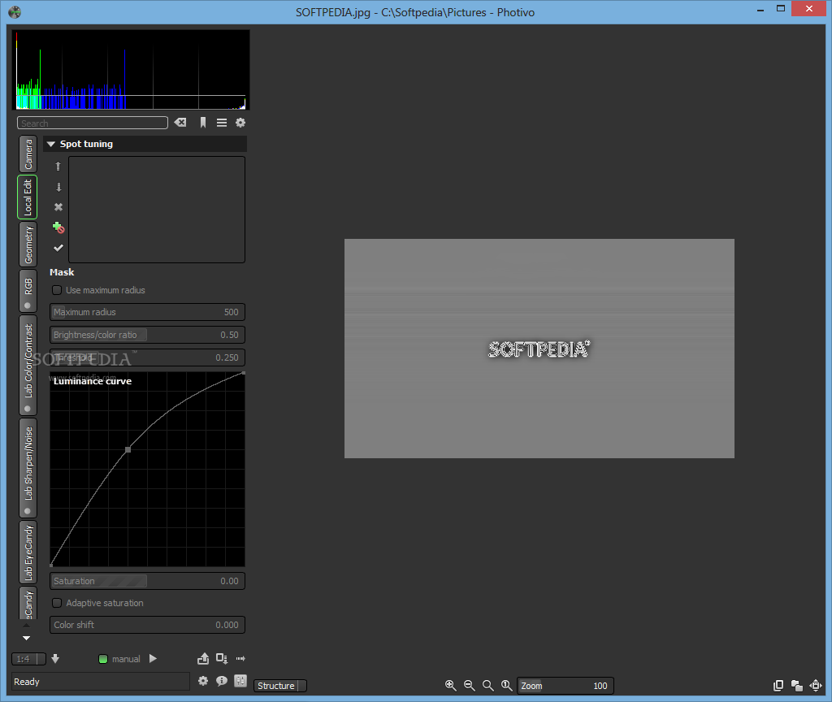832x702 pixels.
Task: Close the Photivo window
Action: [809, 8]
